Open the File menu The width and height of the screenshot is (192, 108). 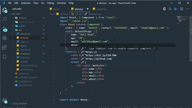[x=10, y=3]
